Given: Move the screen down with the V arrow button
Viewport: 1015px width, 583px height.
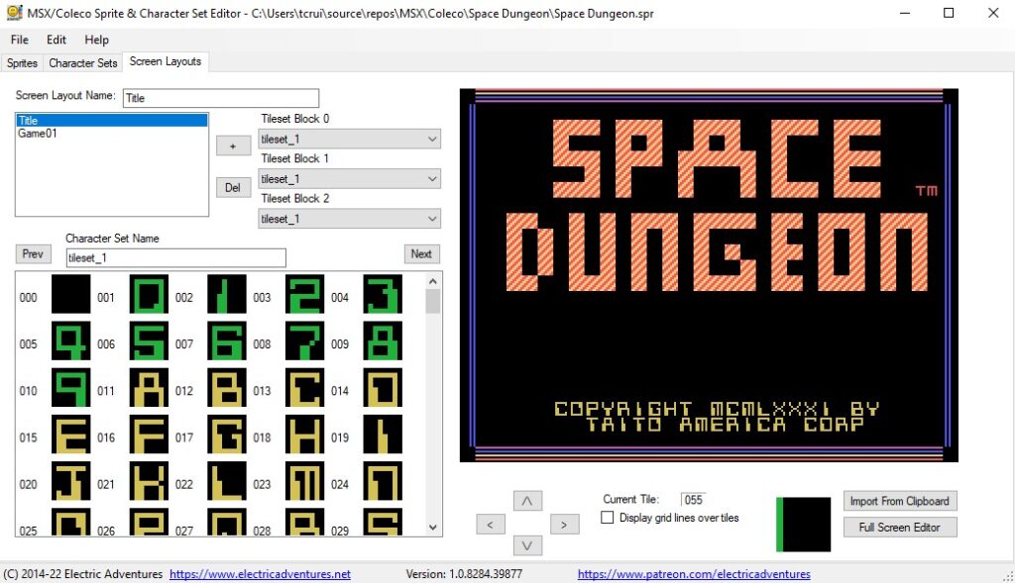Looking at the screenshot, I should point(527,546).
